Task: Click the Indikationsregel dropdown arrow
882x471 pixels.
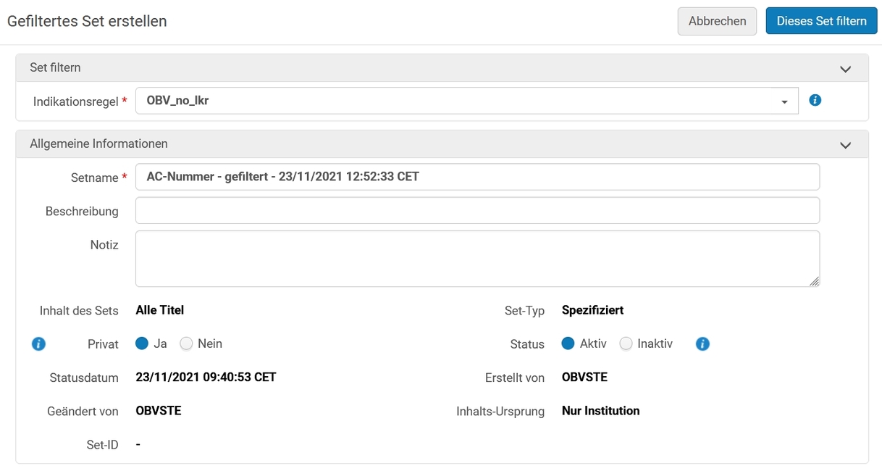Action: pyautogui.click(x=784, y=102)
